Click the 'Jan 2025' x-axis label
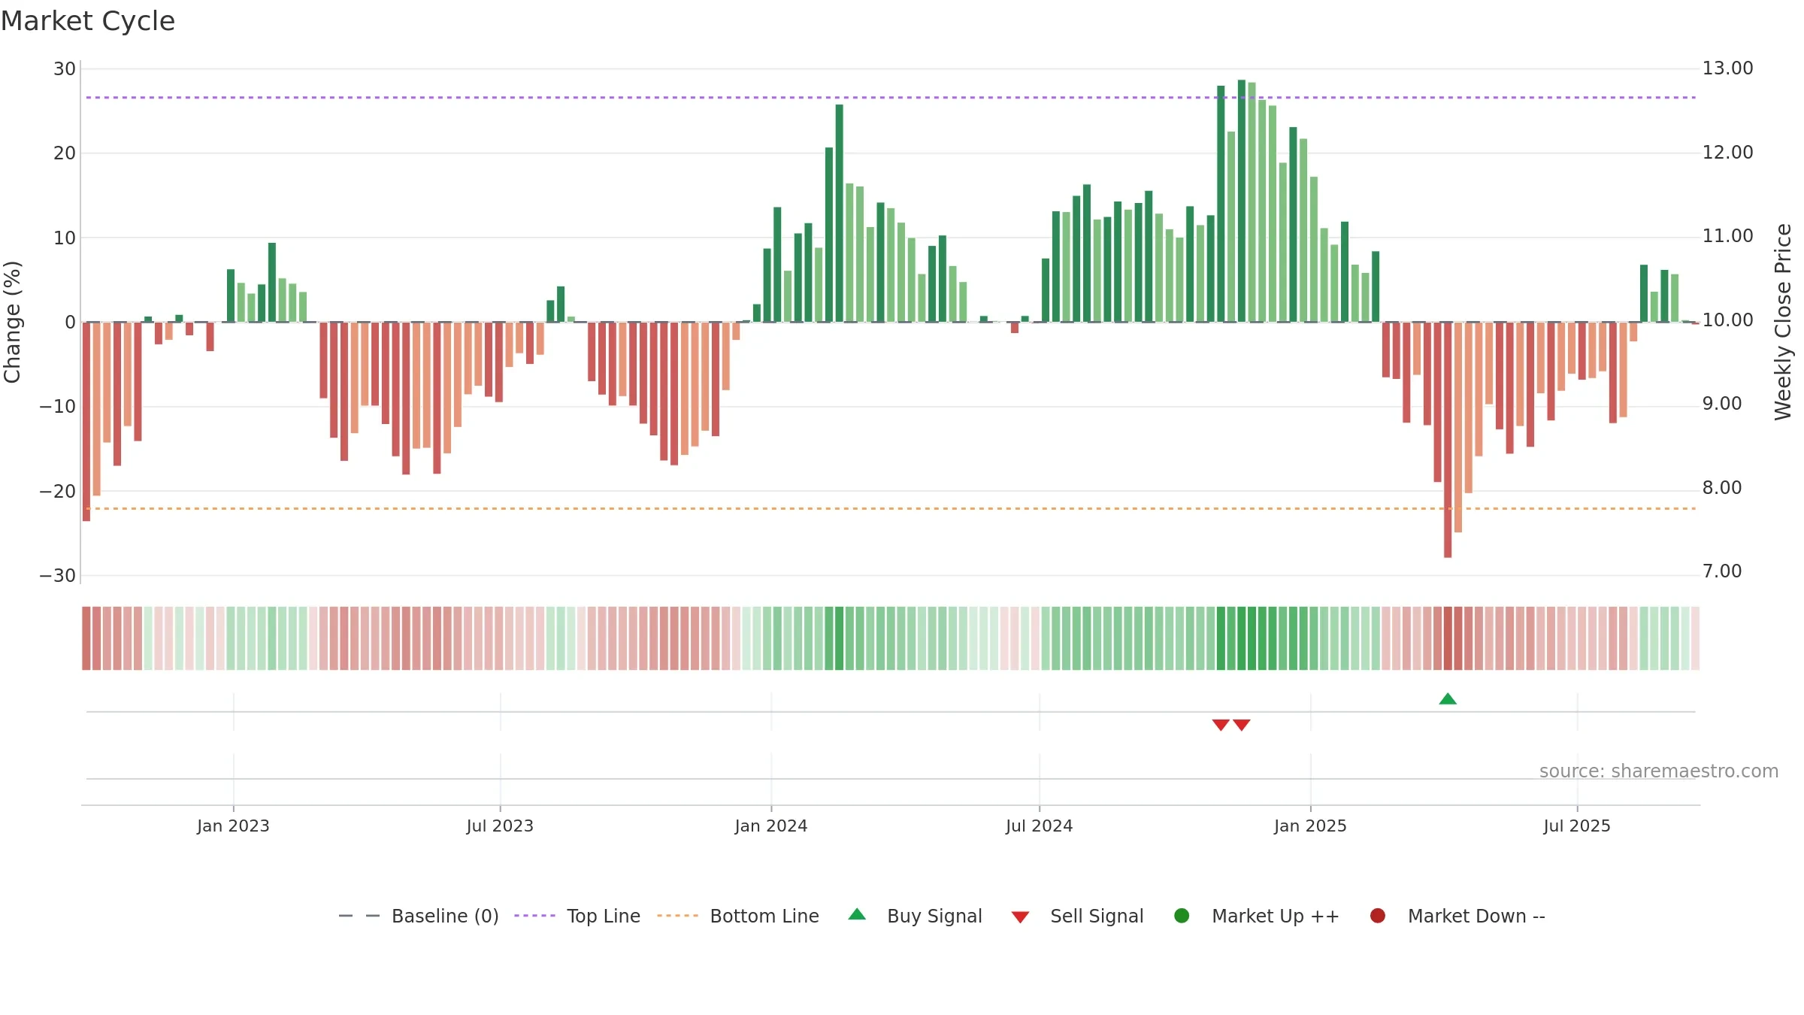This screenshot has height=1015, width=1804. tap(1310, 826)
